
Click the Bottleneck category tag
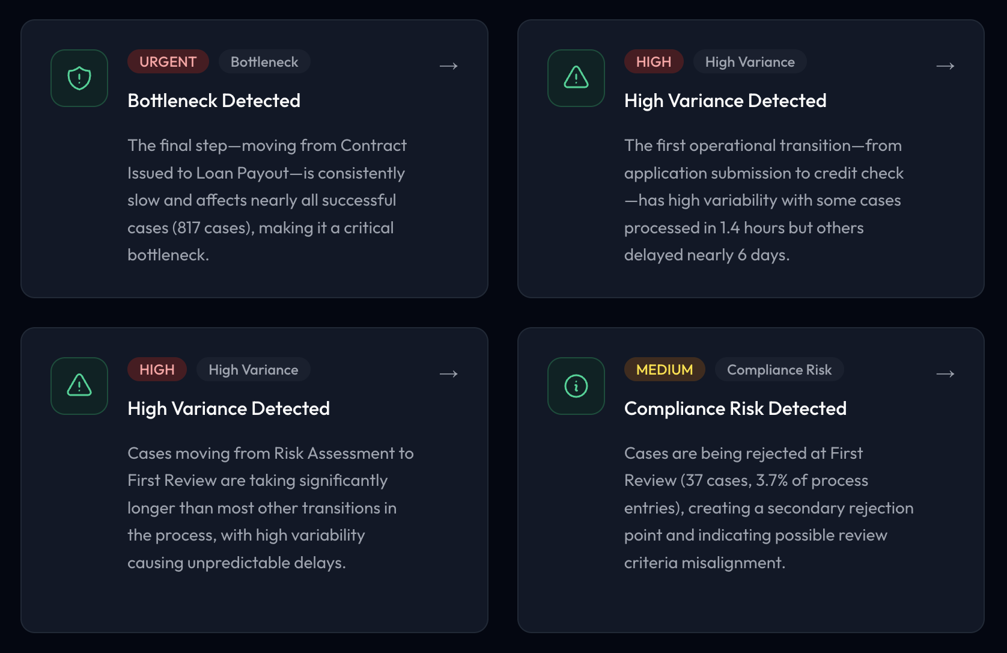[264, 62]
